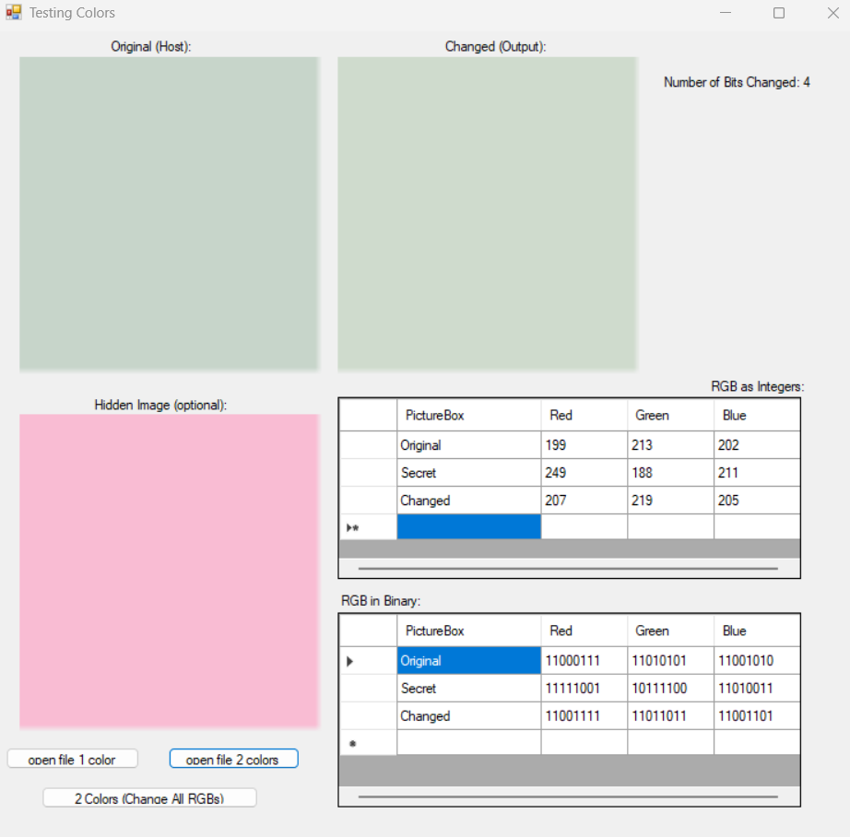The height and width of the screenshot is (837, 850).
Task: Click Green column header in integers table
Action: click(669, 415)
